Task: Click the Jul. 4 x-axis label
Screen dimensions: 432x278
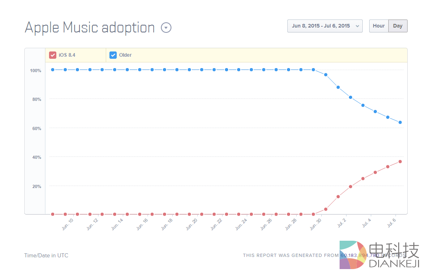Action: coord(366,223)
